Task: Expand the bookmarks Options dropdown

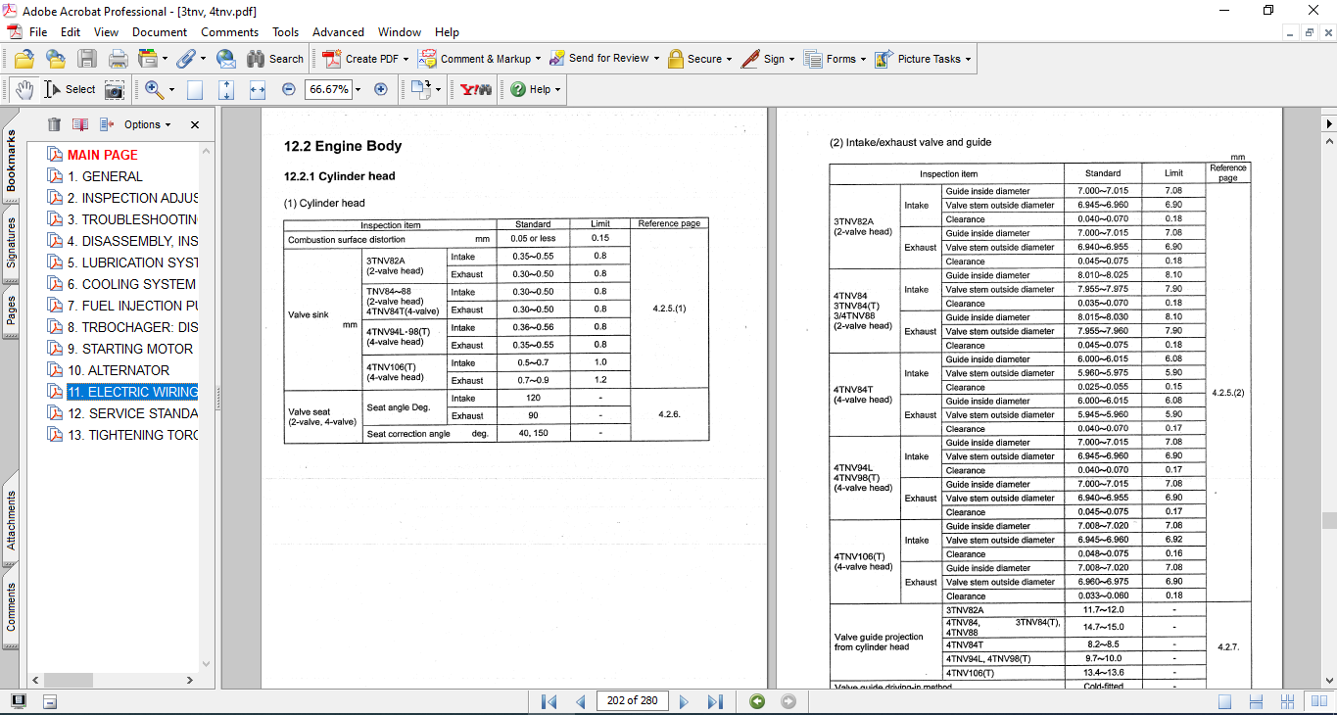Action: [147, 124]
